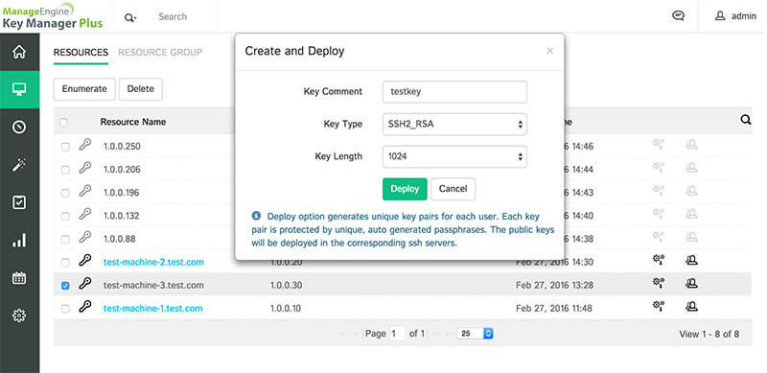The height and width of the screenshot is (373, 767).
Task: Click the key icon for 1.0.0.250
Action: pos(85,145)
